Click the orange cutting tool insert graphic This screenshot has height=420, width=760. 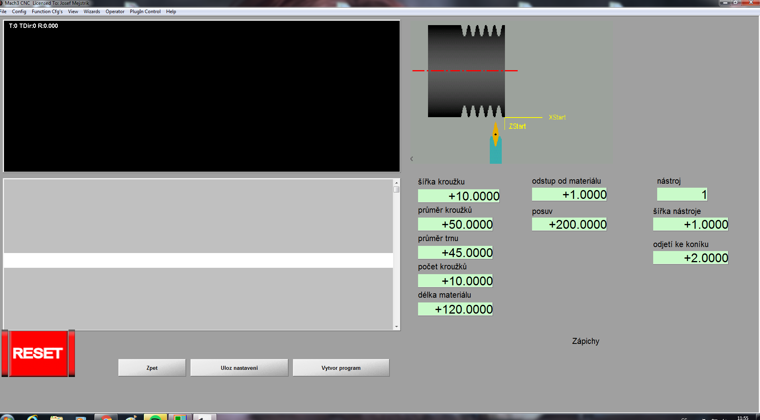(495, 133)
